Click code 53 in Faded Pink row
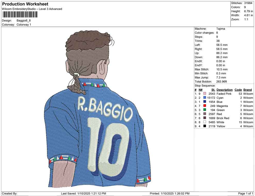The width and height of the screenshot is (255, 196). click(x=240, y=94)
